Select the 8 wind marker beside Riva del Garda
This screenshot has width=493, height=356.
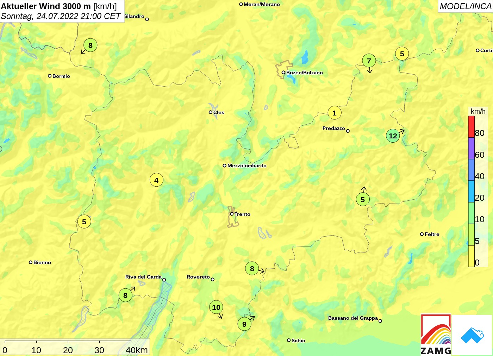(x=125, y=295)
